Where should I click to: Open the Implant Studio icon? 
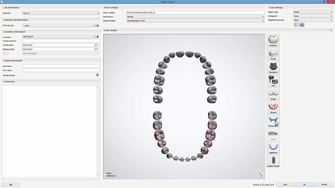(x=273, y=161)
